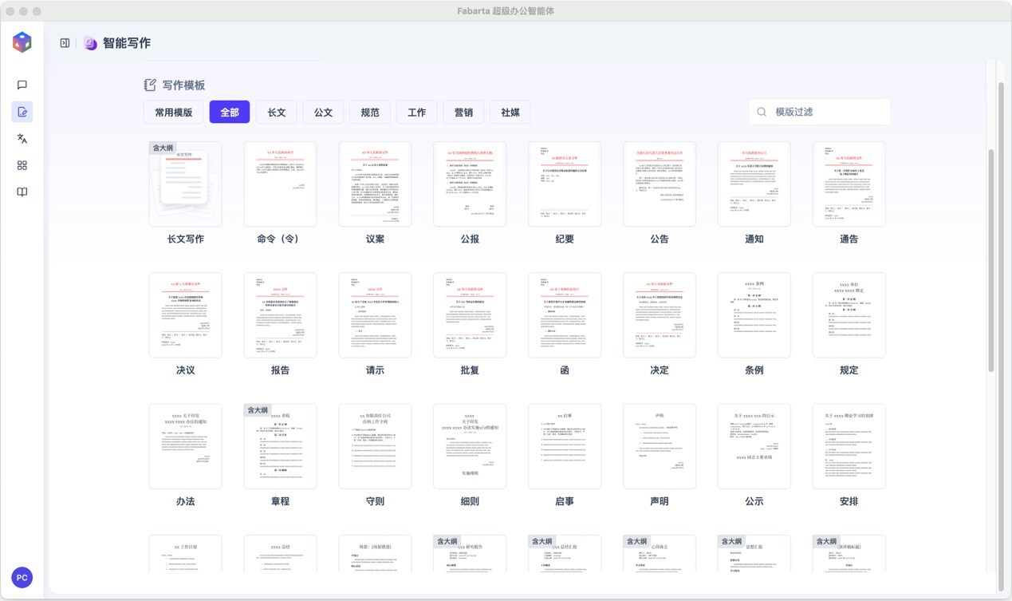
Task: Open the translation tool in sidebar
Action: (x=22, y=139)
